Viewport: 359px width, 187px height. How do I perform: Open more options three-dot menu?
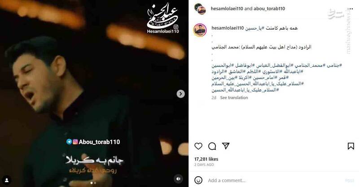350,9
